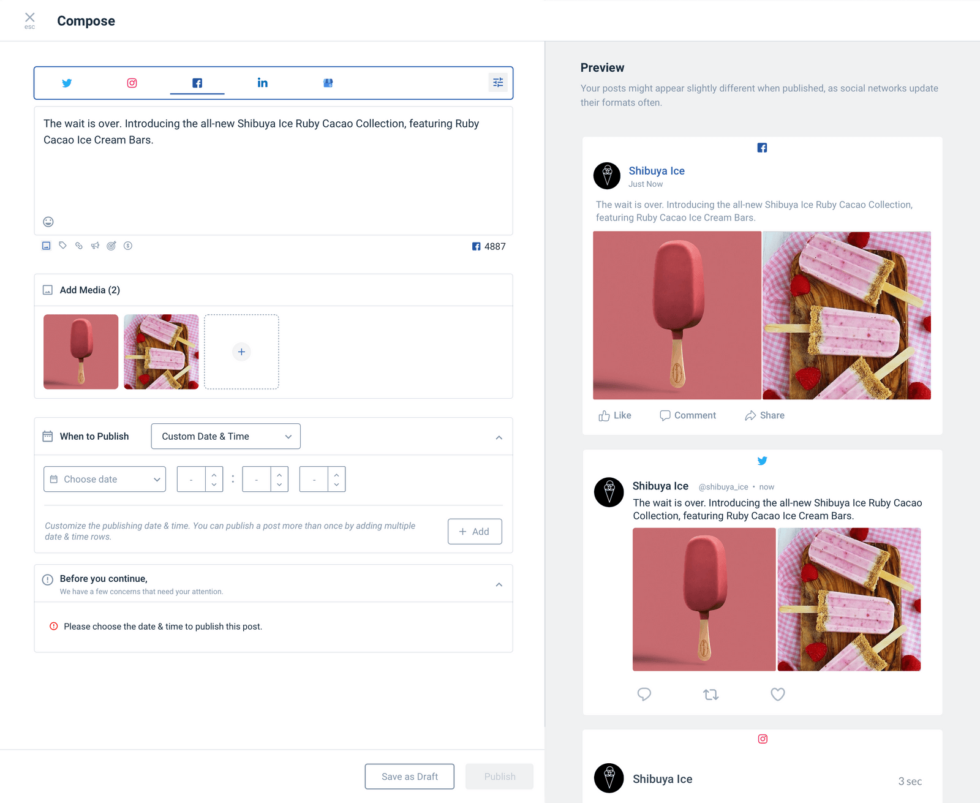Click Save as Draft button

point(409,777)
